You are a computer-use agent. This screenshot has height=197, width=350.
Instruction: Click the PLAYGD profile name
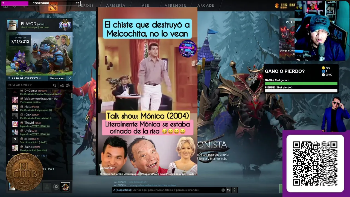tap(28, 24)
